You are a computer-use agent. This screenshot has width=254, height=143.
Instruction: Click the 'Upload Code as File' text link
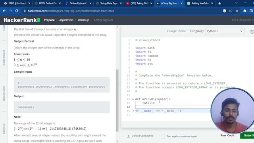coord(142,136)
